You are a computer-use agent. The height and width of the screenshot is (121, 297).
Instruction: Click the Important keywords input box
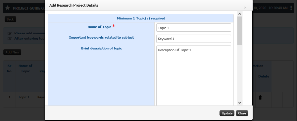tap(194, 39)
